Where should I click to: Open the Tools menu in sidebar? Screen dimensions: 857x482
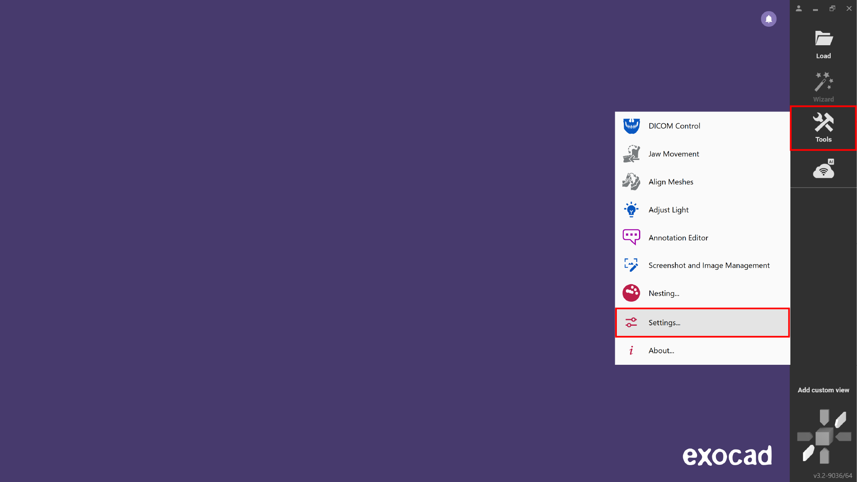tap(823, 128)
